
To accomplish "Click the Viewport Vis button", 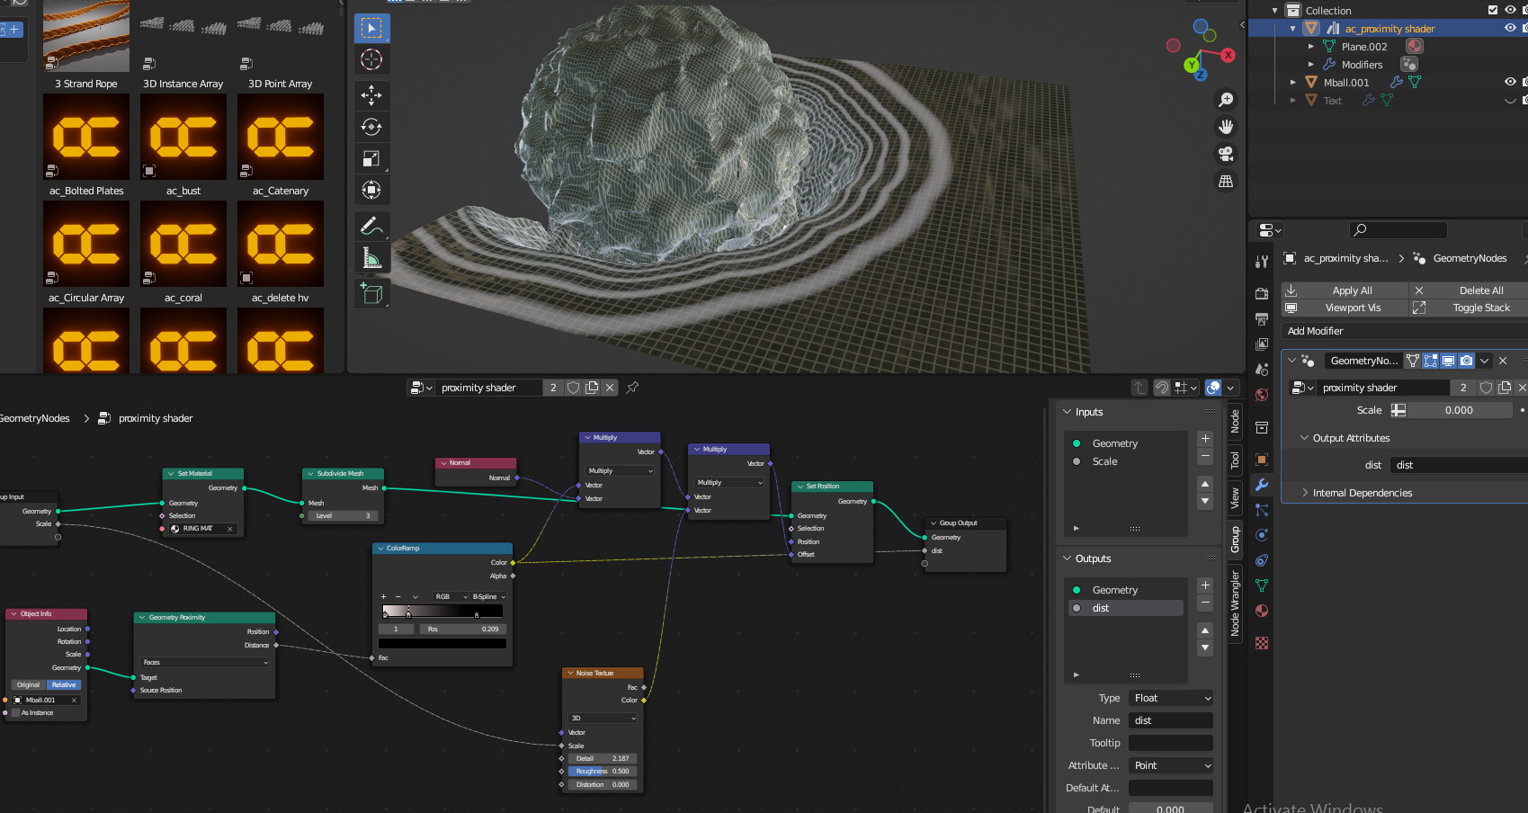I will click(1345, 308).
